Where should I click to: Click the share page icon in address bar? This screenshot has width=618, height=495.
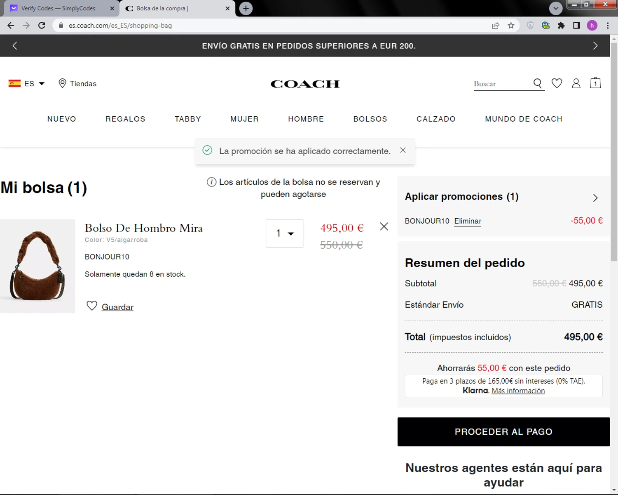(496, 26)
